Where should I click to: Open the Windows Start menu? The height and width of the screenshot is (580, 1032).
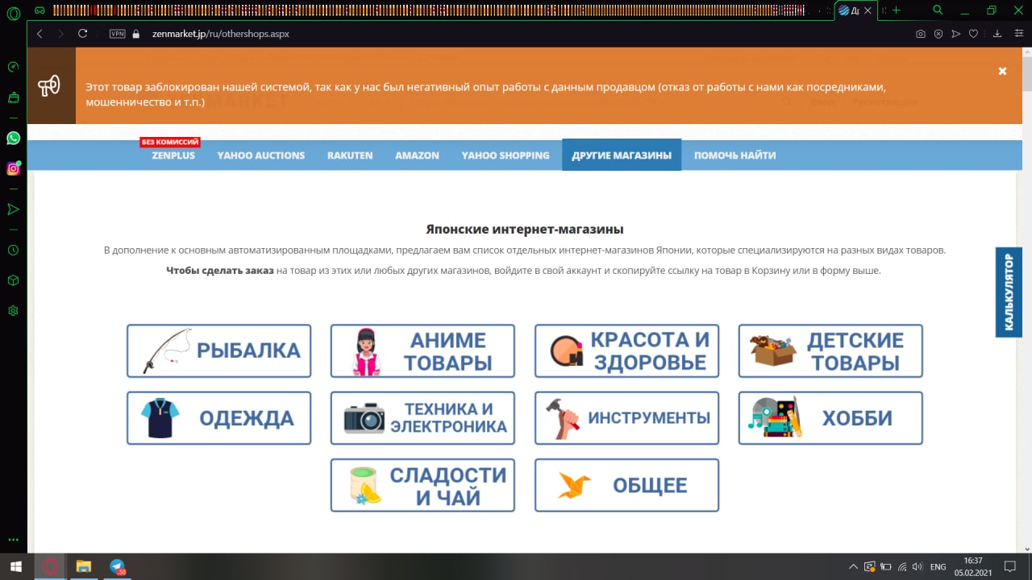[x=17, y=566]
